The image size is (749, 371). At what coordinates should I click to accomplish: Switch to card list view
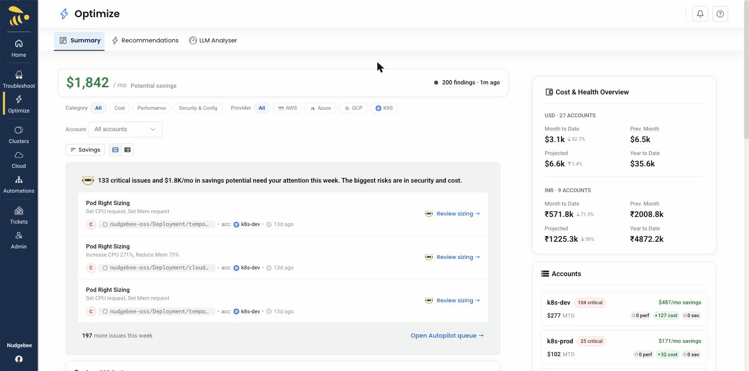(115, 150)
